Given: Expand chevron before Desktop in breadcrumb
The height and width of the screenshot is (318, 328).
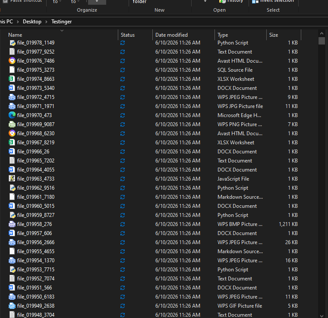Looking at the screenshot, I should 18,22.
